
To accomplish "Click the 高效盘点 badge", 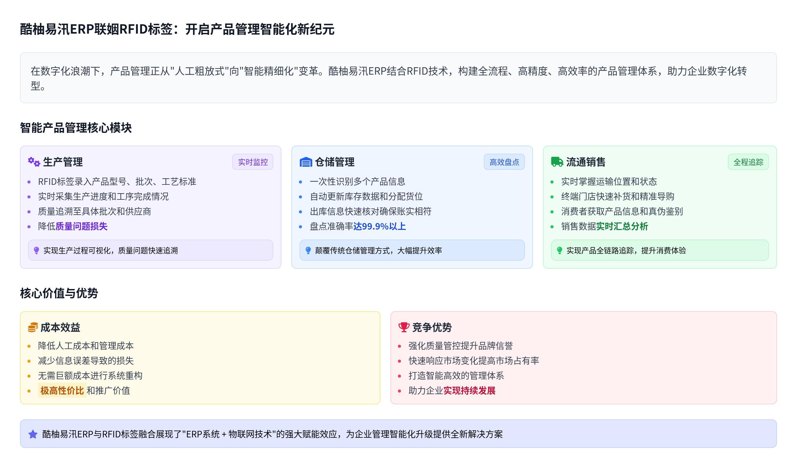I will pos(504,162).
